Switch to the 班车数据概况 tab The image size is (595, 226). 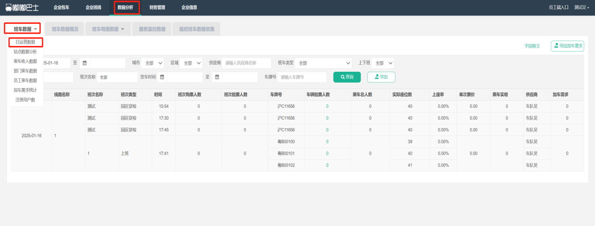(x=65, y=29)
